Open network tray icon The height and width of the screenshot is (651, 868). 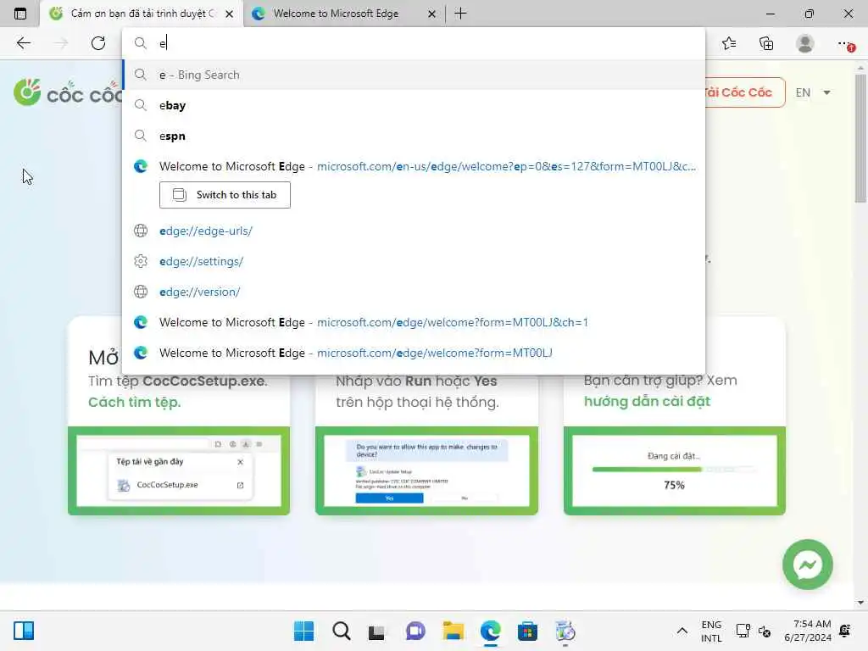click(x=743, y=631)
